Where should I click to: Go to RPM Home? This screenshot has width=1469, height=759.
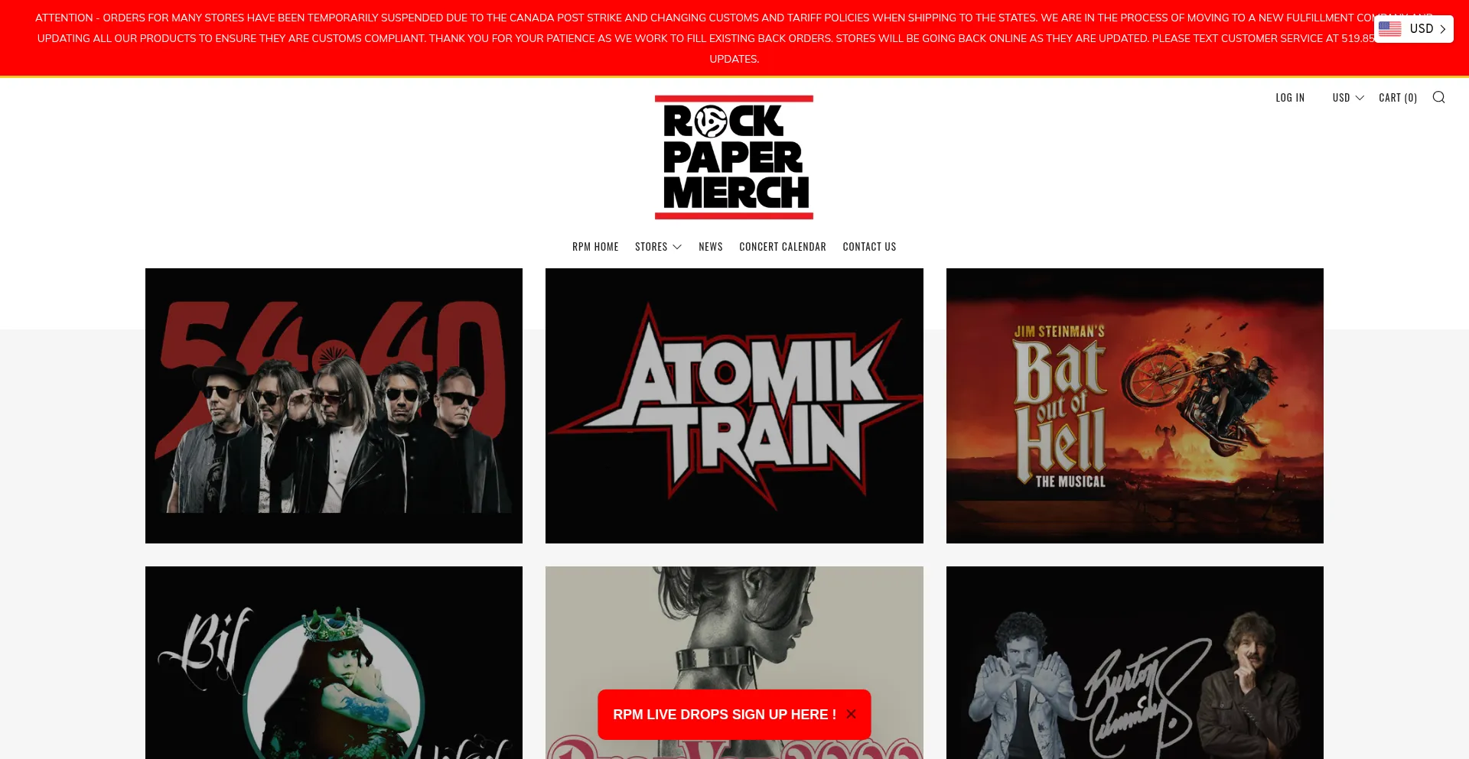[595, 247]
